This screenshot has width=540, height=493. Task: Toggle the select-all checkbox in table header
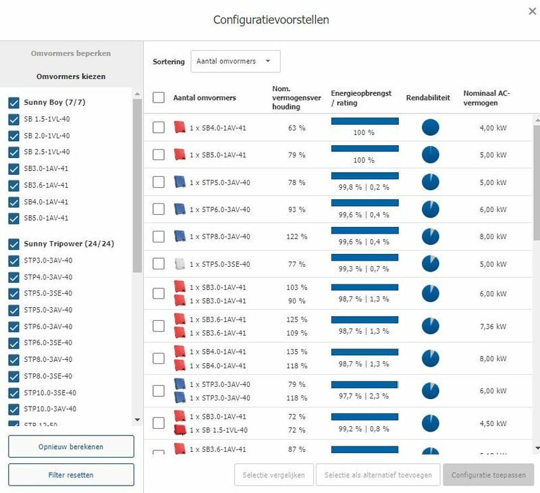click(x=159, y=97)
